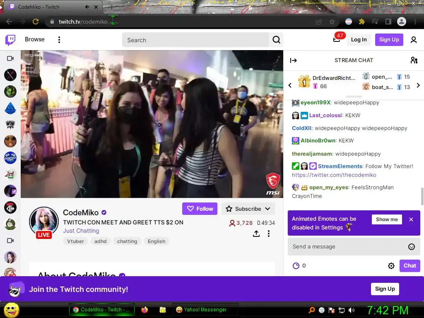Open browser extensions puzzle icon
The height and width of the screenshot is (318, 424).
[361, 22]
